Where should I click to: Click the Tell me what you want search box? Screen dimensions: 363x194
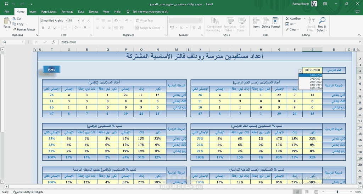150,12
